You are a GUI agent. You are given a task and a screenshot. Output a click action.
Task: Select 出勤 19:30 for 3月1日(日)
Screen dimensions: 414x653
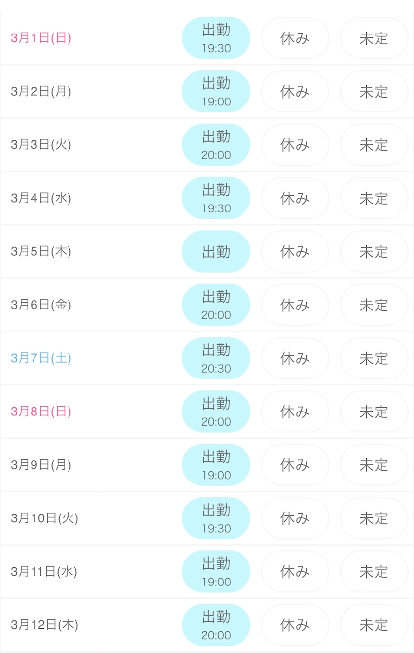[216, 38]
